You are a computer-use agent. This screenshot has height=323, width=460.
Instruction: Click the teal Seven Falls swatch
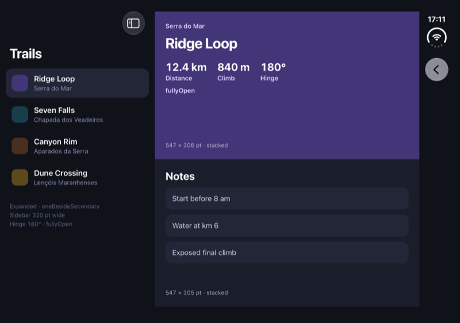tap(20, 114)
